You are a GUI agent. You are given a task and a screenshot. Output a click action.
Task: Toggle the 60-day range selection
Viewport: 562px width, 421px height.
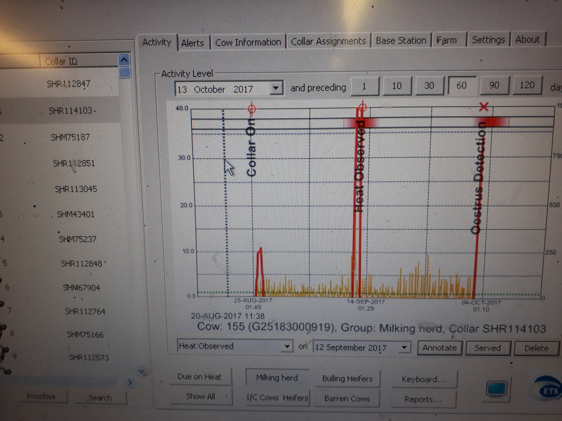[461, 86]
